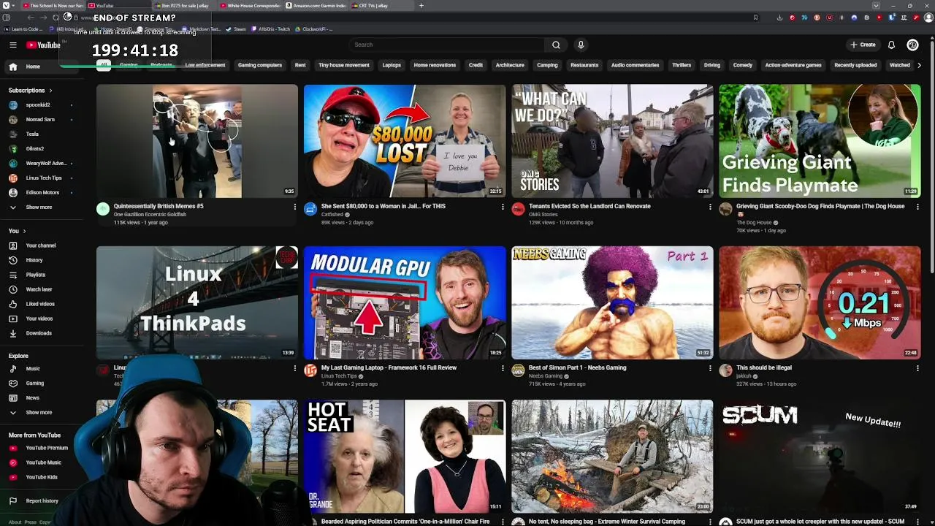The image size is (935, 526).
Task: Open Linus Tech Tips subscription
Action: click(42, 178)
